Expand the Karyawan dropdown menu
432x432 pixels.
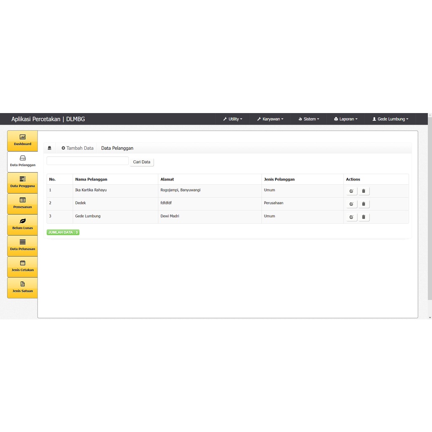[270, 119]
